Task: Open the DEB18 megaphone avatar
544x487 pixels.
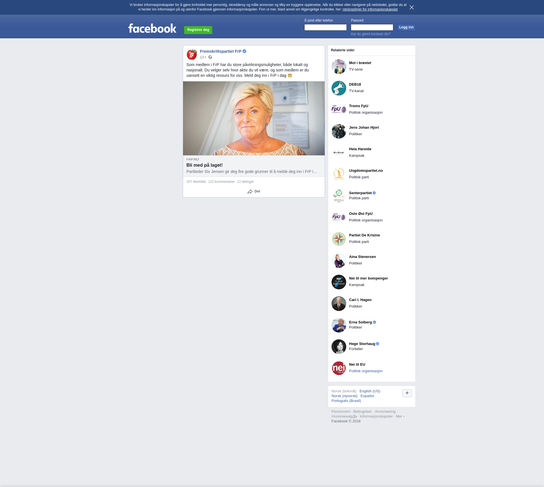Action: tap(339, 88)
